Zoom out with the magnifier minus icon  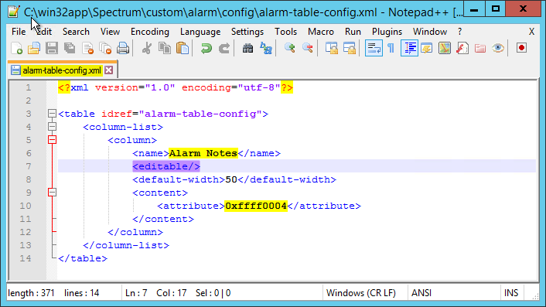tap(308, 48)
